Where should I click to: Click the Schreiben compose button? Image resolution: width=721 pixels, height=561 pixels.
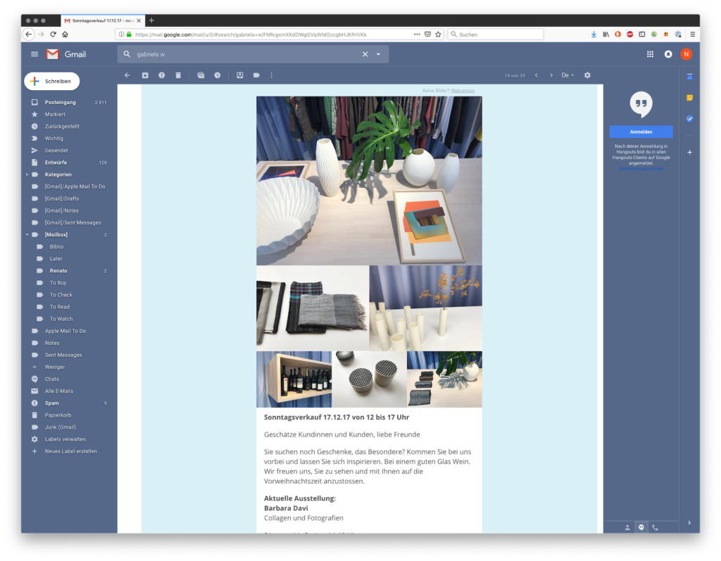[x=52, y=81]
